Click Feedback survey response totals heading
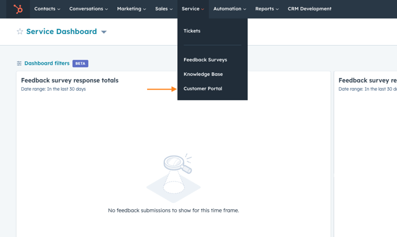The height and width of the screenshot is (237, 397). (x=70, y=80)
